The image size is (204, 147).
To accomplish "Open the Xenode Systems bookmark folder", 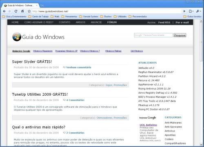I will (89, 16).
